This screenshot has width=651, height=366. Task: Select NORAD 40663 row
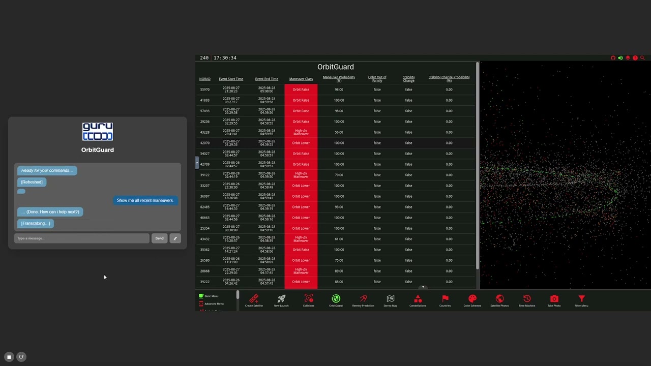[337, 218]
